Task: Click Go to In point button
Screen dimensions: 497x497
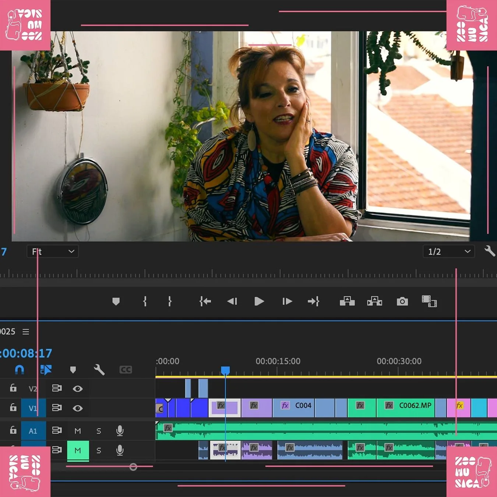Action: (x=205, y=302)
